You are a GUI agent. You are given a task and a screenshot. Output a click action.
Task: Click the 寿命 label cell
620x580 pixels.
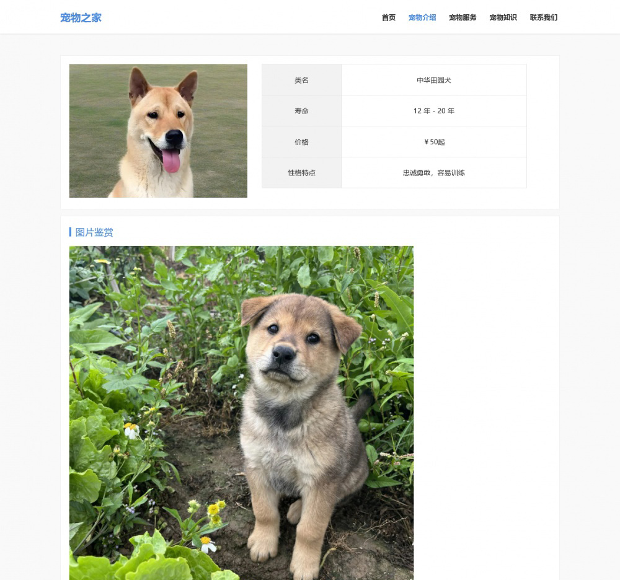301,111
